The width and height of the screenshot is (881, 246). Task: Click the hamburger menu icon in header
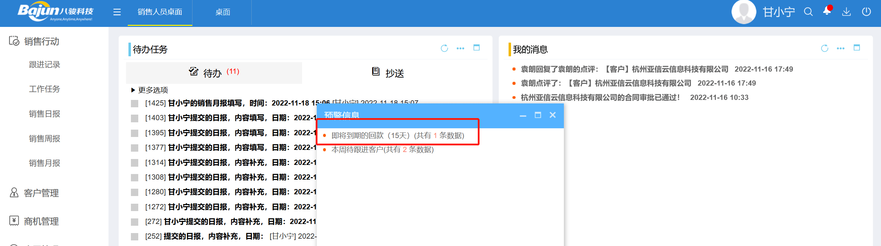(x=117, y=12)
